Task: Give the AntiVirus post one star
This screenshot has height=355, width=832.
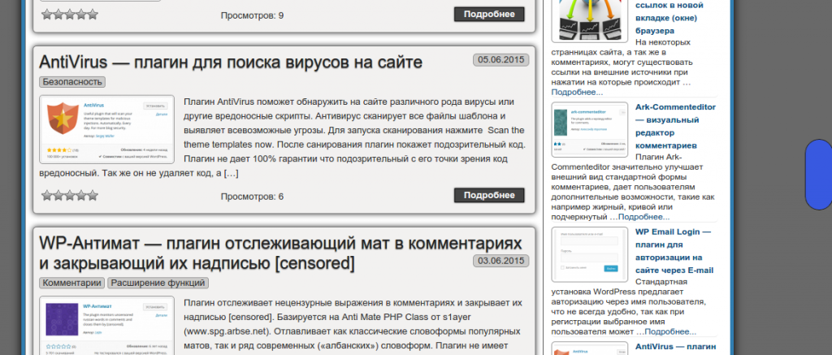Action: (x=47, y=195)
